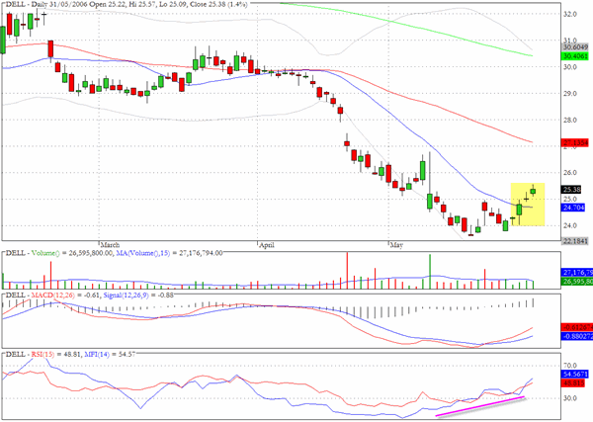Click the MA(Volume(),15) legend label
Screen dimensions: 593x422
coord(143,253)
